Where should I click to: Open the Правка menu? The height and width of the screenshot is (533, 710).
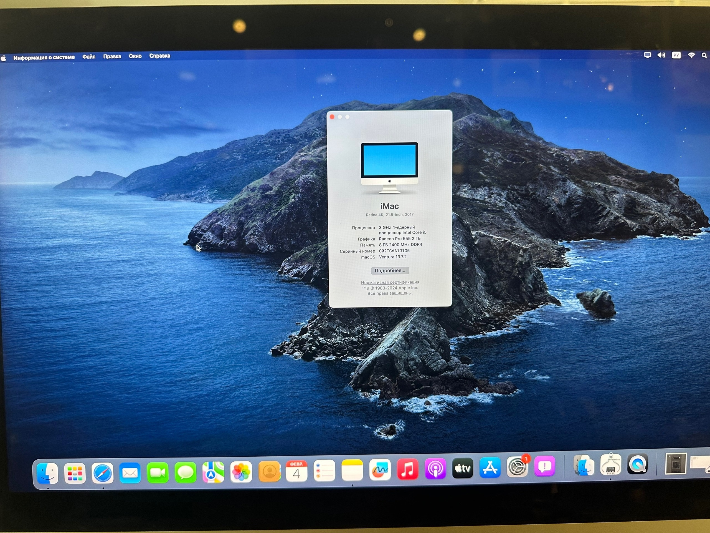pyautogui.click(x=112, y=57)
